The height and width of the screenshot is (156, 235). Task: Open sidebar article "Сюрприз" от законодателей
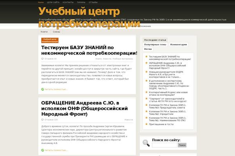[x=168, y=100]
